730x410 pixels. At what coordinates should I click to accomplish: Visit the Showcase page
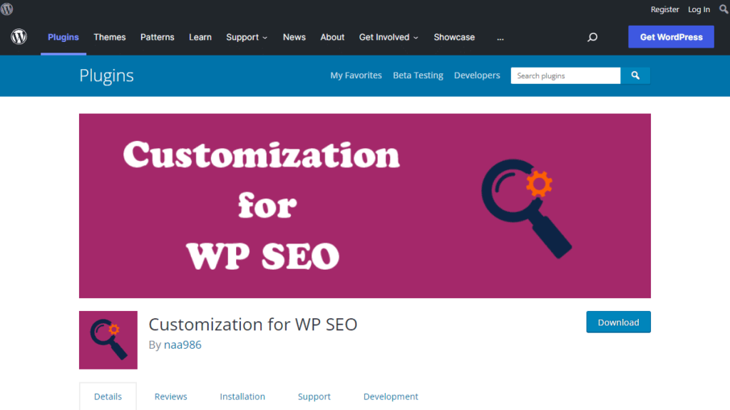pos(454,37)
